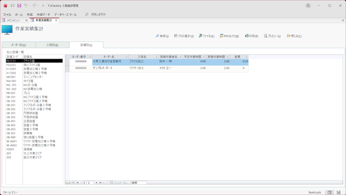This screenshot has width=346, height=195.
Task: Expand the オーダー番号 column filter dropdown
Action: pyautogui.click(x=90, y=57)
